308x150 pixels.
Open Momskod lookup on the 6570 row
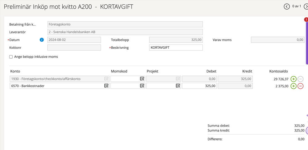click(142, 86)
